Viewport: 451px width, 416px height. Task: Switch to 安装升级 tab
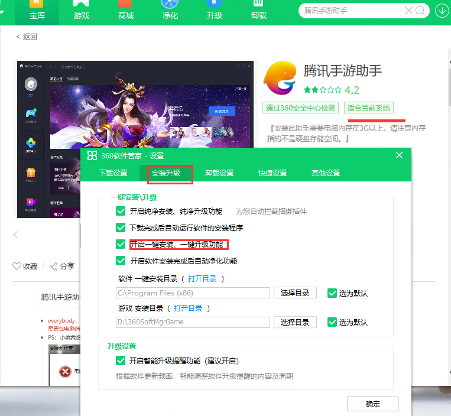(166, 173)
